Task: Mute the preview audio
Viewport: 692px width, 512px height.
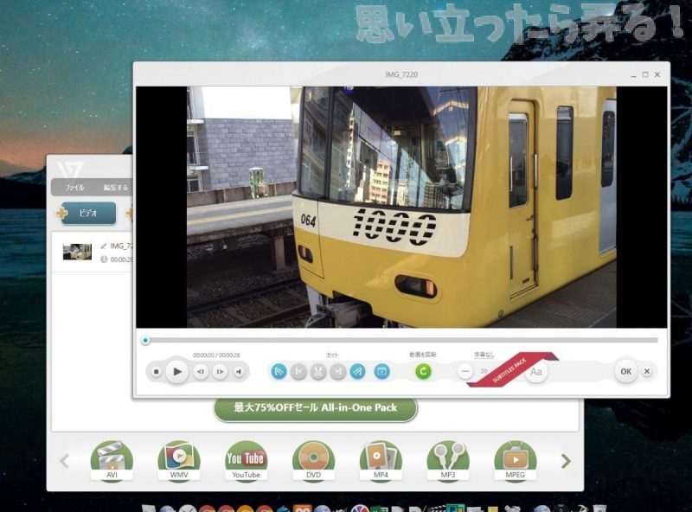Action: [239, 372]
